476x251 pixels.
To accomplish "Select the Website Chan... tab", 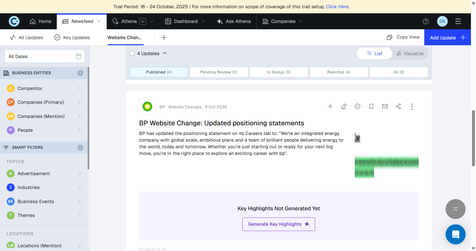I will point(126,38).
